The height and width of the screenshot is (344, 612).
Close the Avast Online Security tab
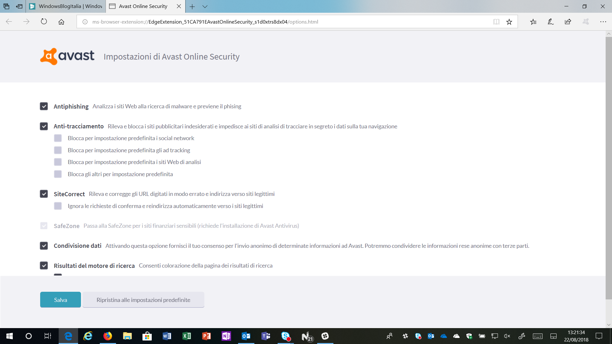click(x=179, y=6)
